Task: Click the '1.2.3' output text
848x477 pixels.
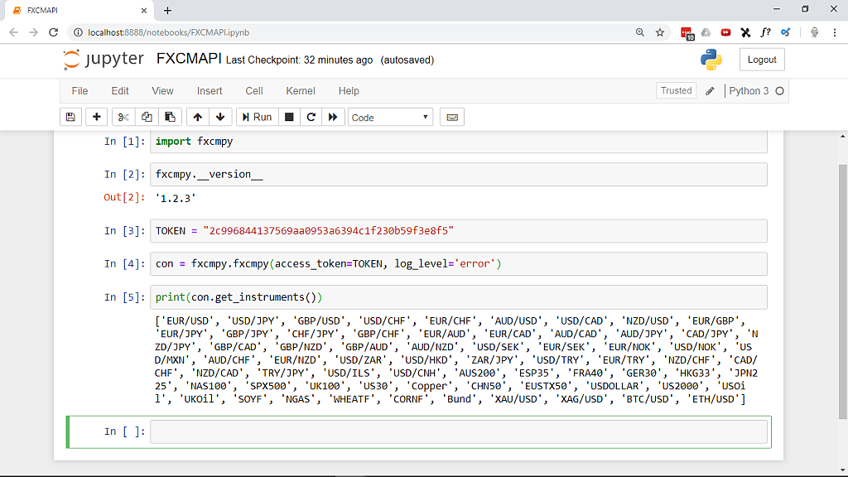Action: (176, 199)
